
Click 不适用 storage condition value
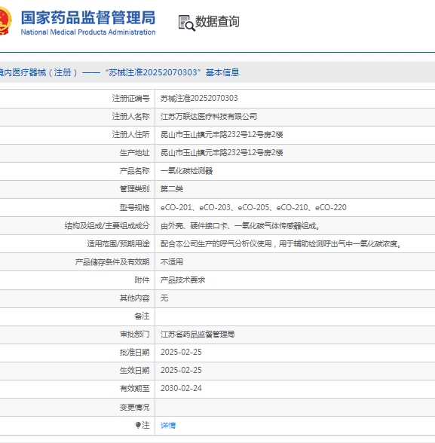[x=172, y=262]
